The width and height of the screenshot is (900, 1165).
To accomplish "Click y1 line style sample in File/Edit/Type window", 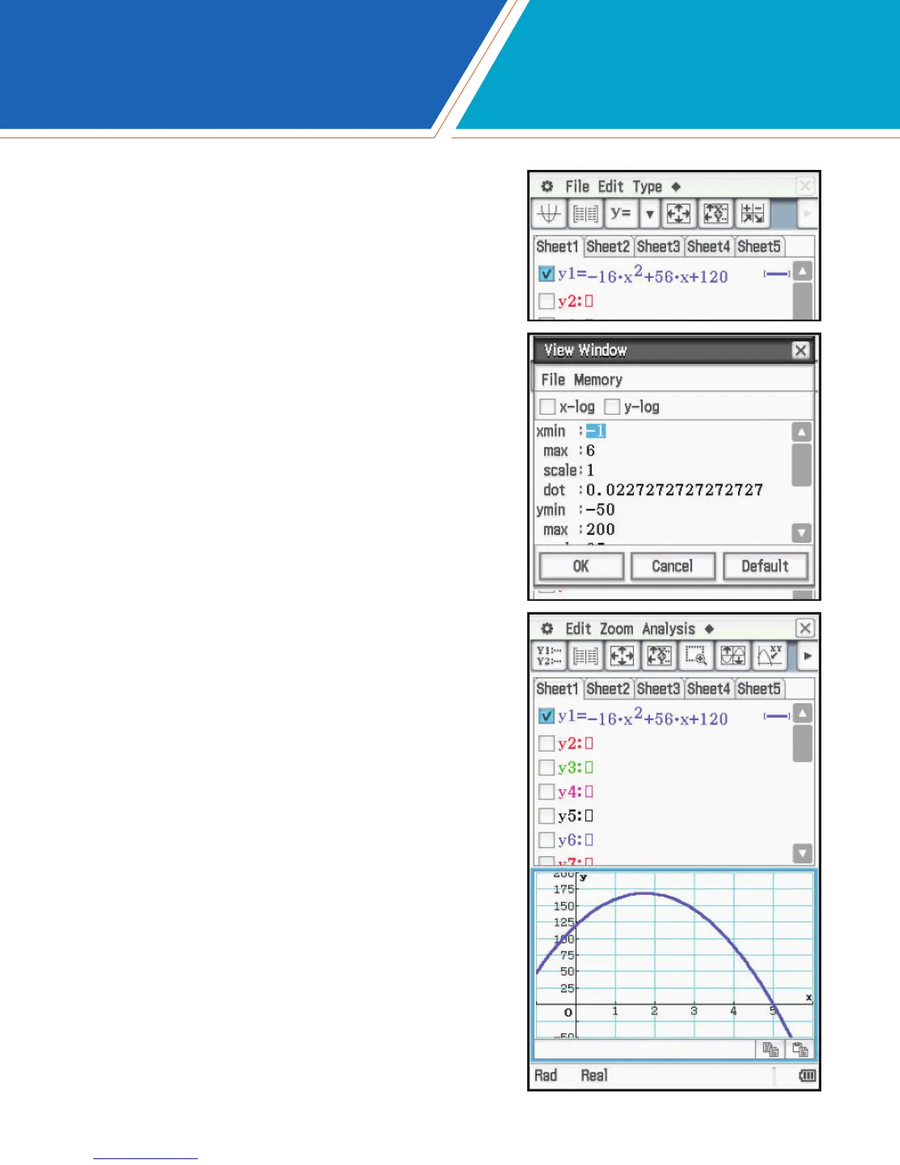I will pos(776,274).
